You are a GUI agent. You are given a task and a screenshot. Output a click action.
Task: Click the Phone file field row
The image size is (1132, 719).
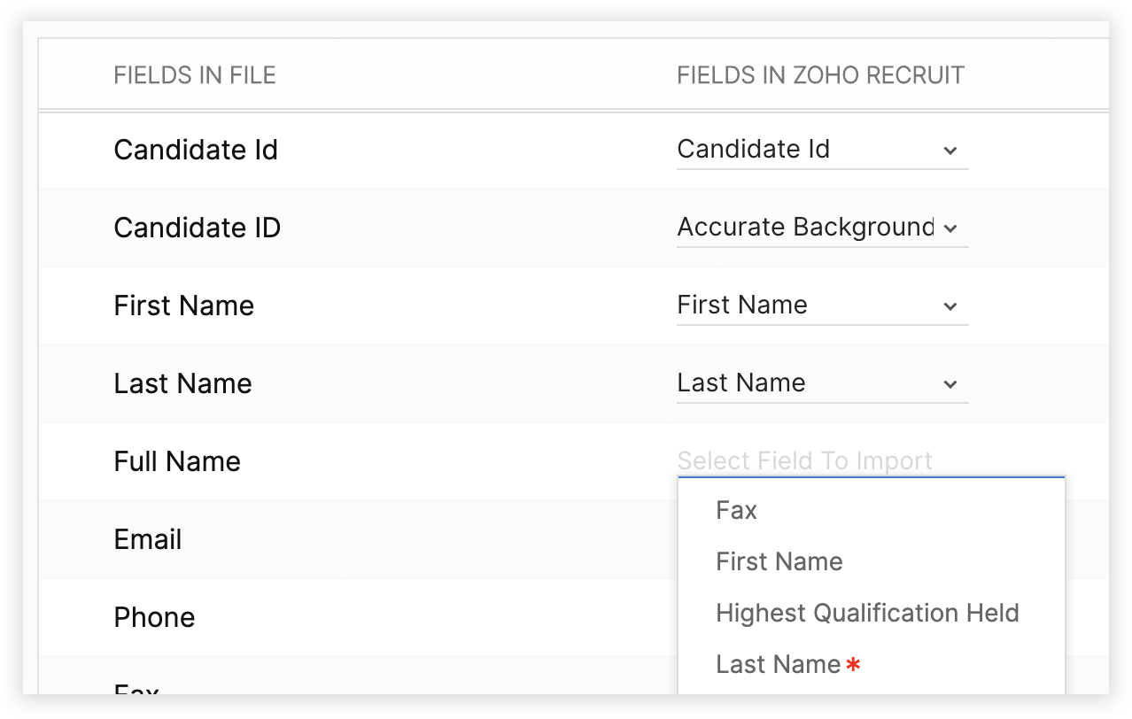pyautogui.click(x=154, y=617)
